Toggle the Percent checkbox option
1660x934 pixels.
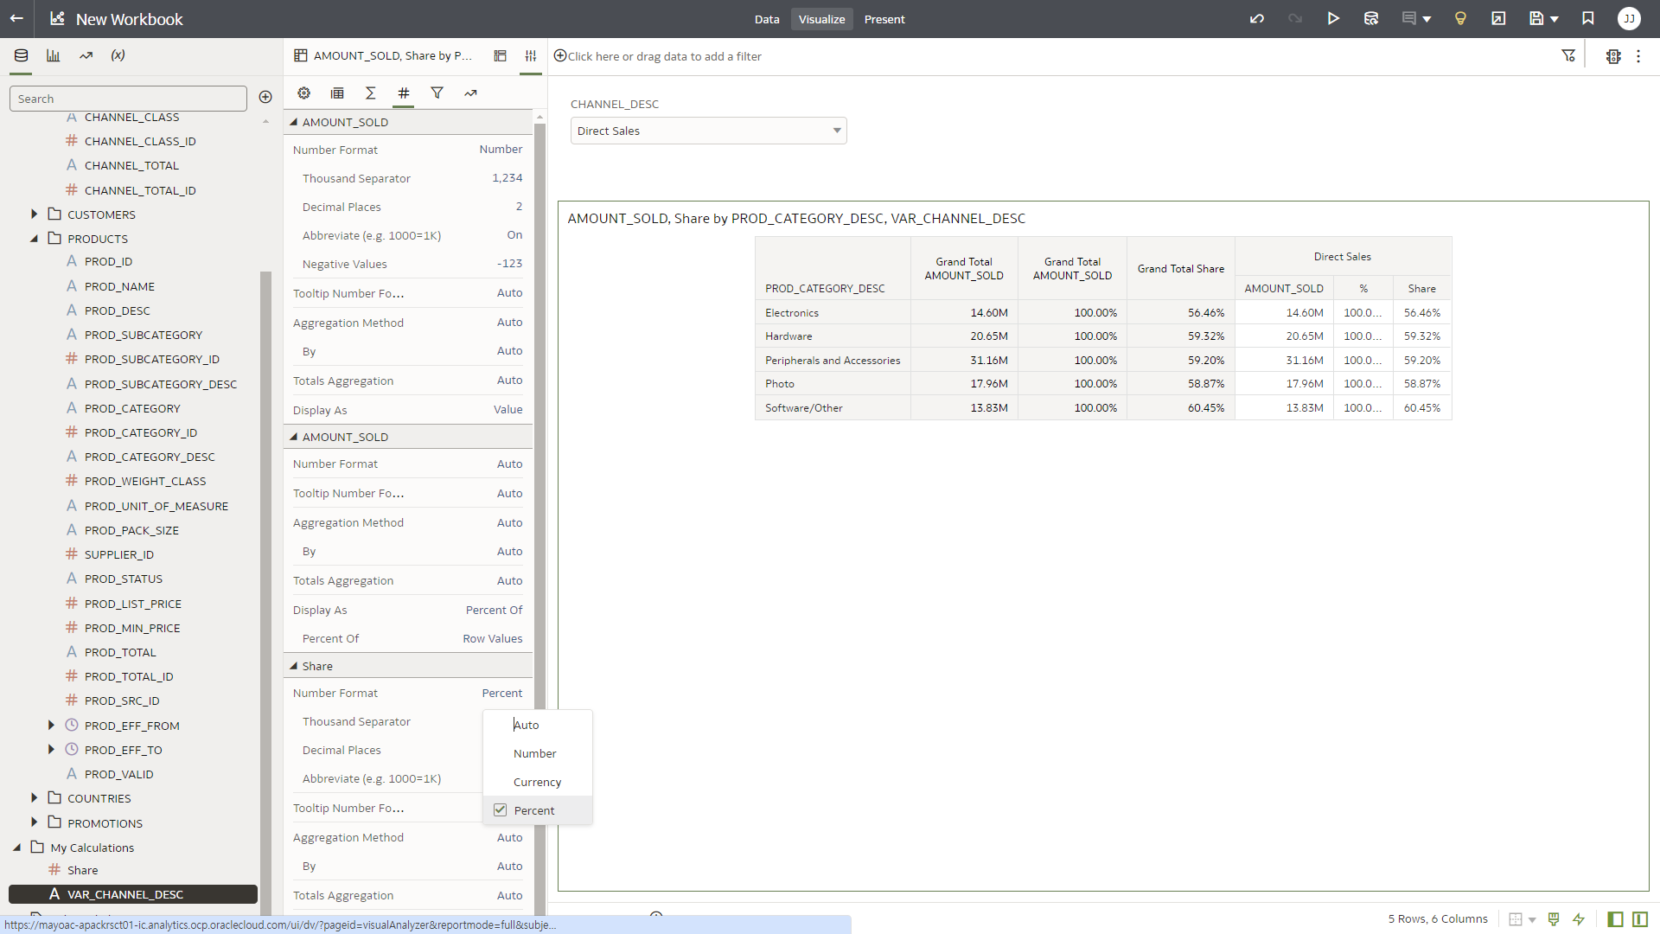(501, 810)
